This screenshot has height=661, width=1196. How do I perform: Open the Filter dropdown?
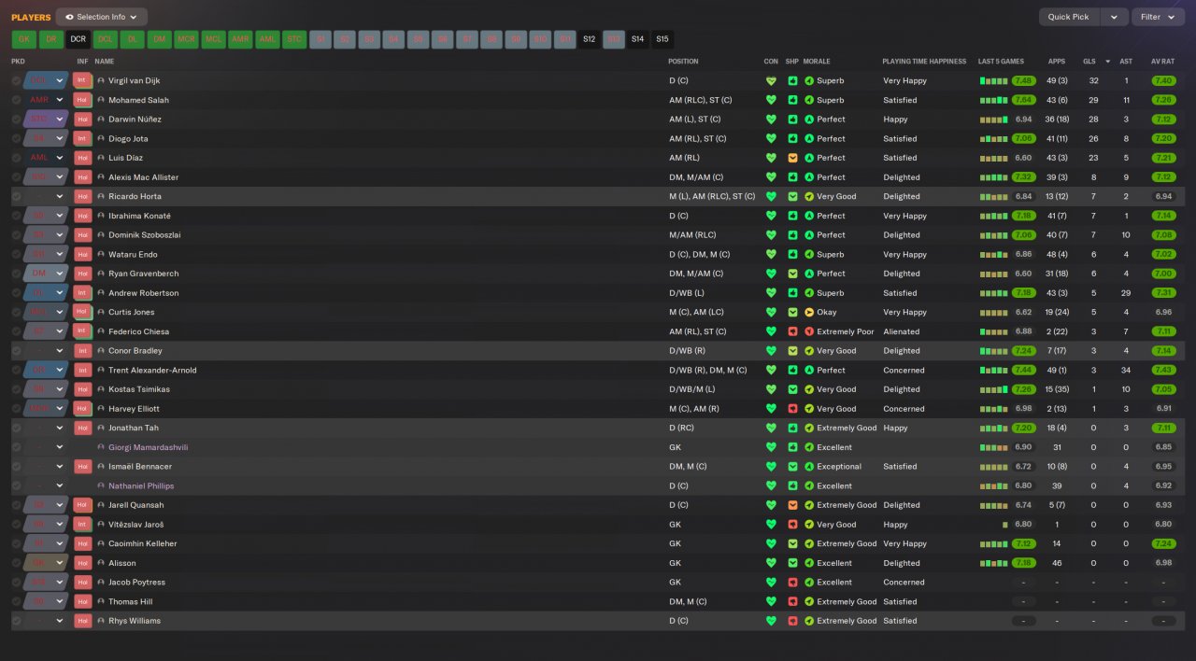tap(1158, 17)
